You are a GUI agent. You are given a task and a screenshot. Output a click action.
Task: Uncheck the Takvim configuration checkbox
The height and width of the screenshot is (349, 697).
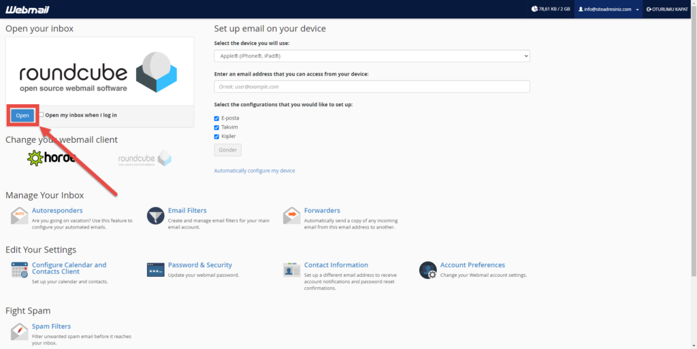coord(217,127)
